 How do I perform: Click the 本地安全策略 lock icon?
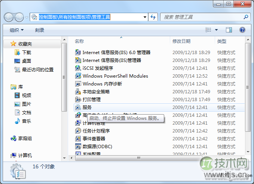tap(78, 92)
